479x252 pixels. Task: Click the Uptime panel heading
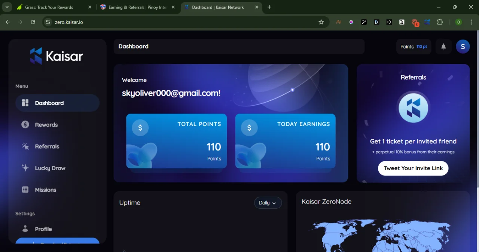tap(130, 203)
